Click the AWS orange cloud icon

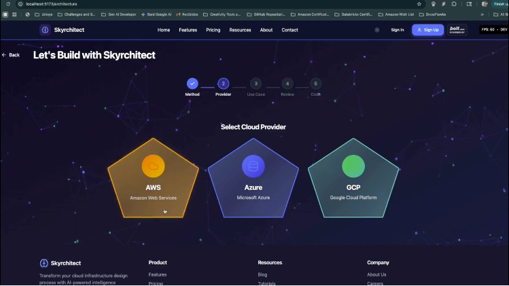tap(153, 166)
